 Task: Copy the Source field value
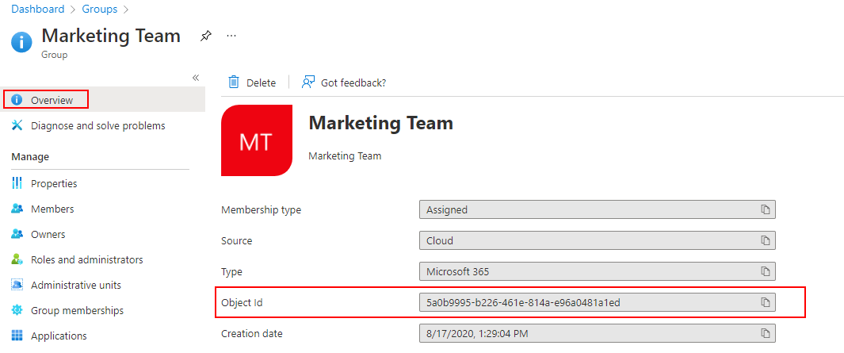765,240
